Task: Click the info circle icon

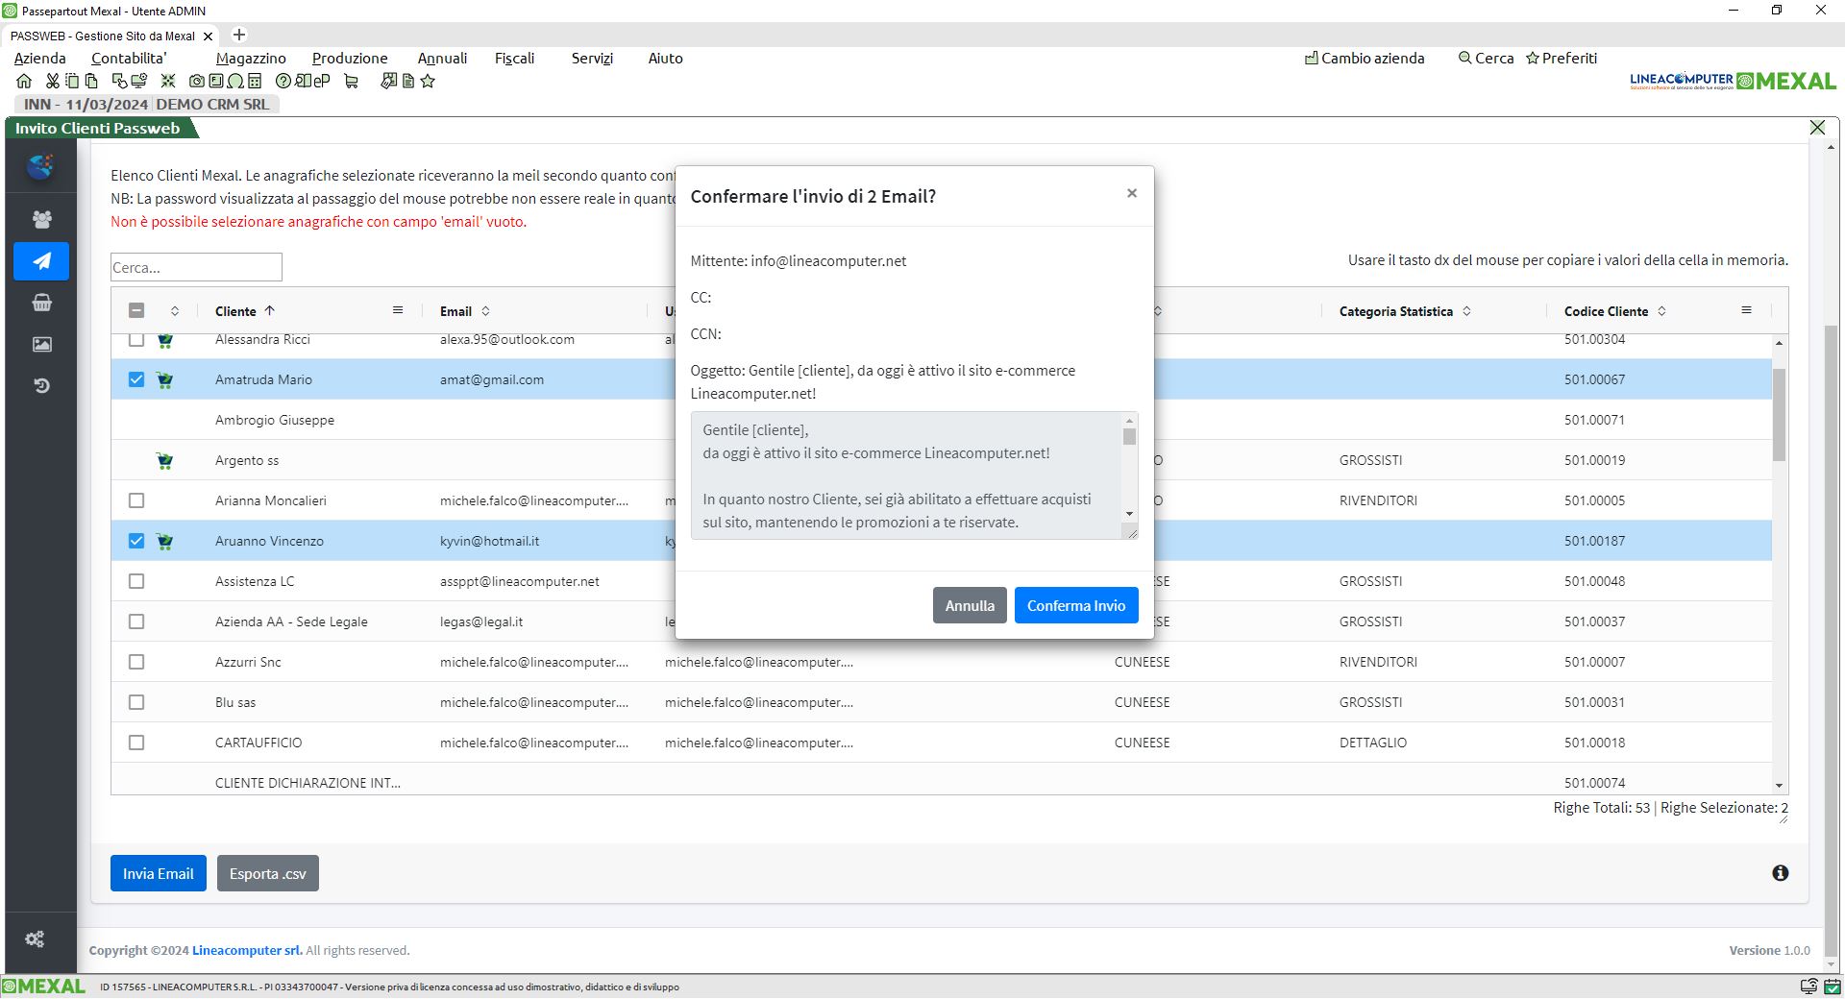Action: coord(1780,873)
